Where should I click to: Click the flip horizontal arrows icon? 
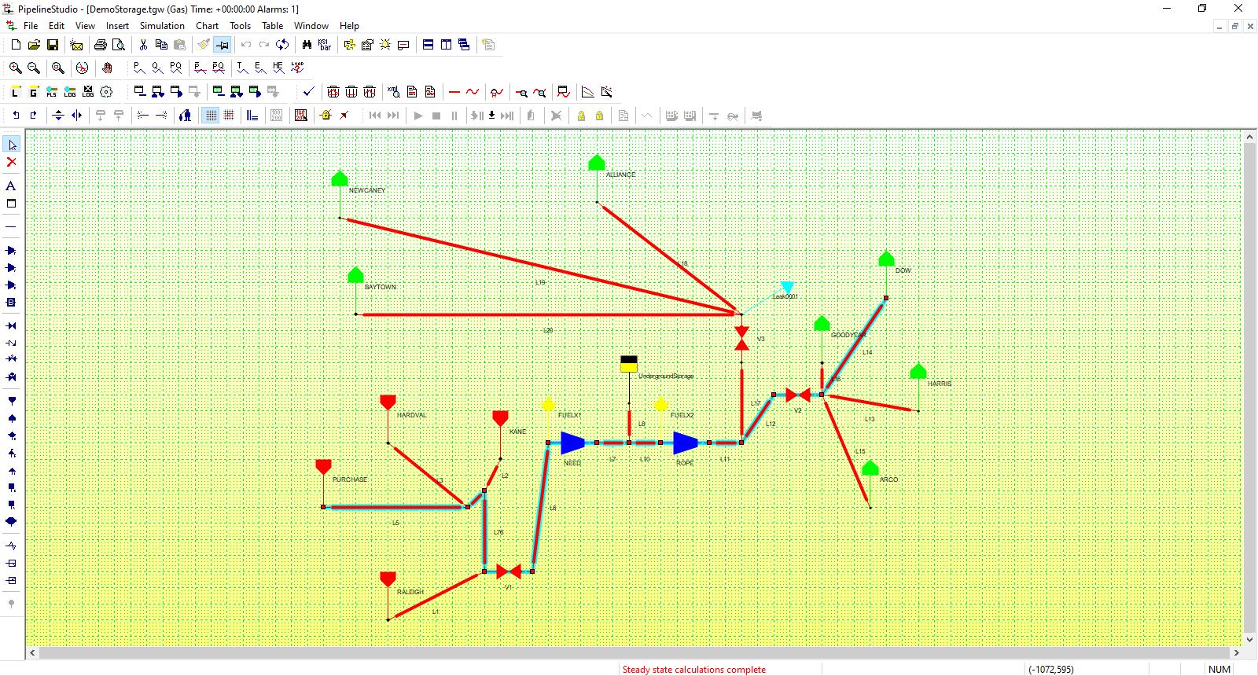(76, 116)
